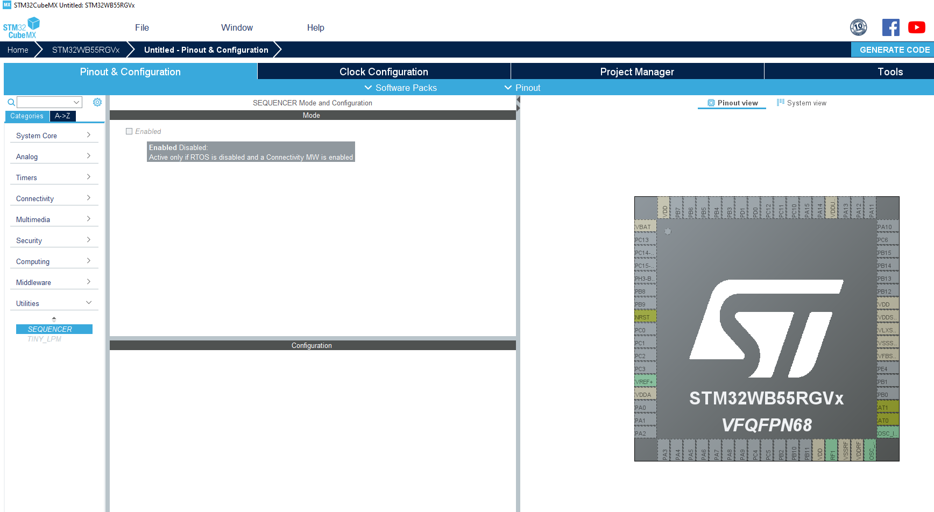This screenshot has height=512, width=934.
Task: Select the OSC_I pin on right side
Action: [888, 433]
